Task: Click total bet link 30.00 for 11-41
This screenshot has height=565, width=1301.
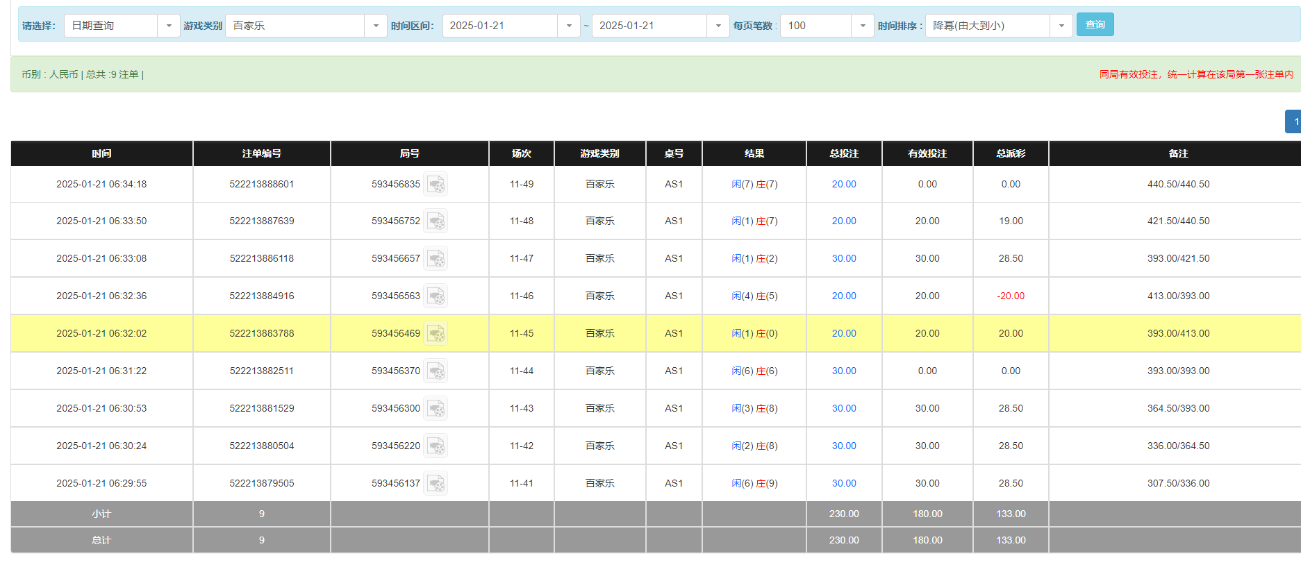Action: tap(843, 484)
